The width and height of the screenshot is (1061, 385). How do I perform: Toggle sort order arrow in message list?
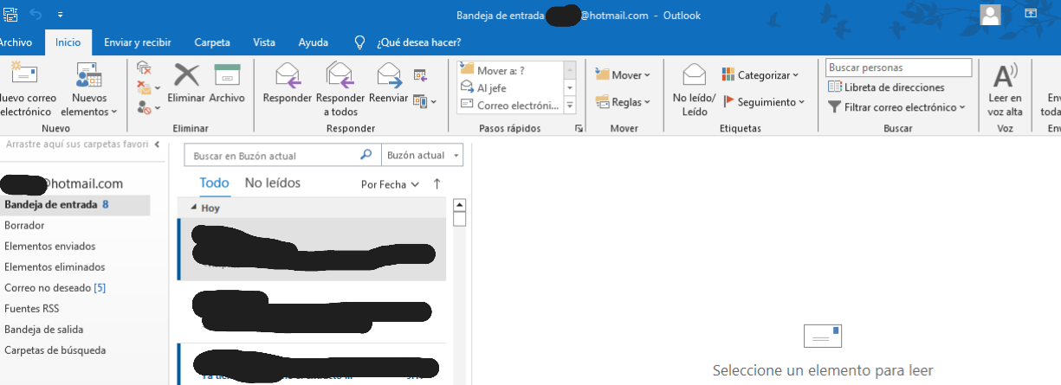437,183
